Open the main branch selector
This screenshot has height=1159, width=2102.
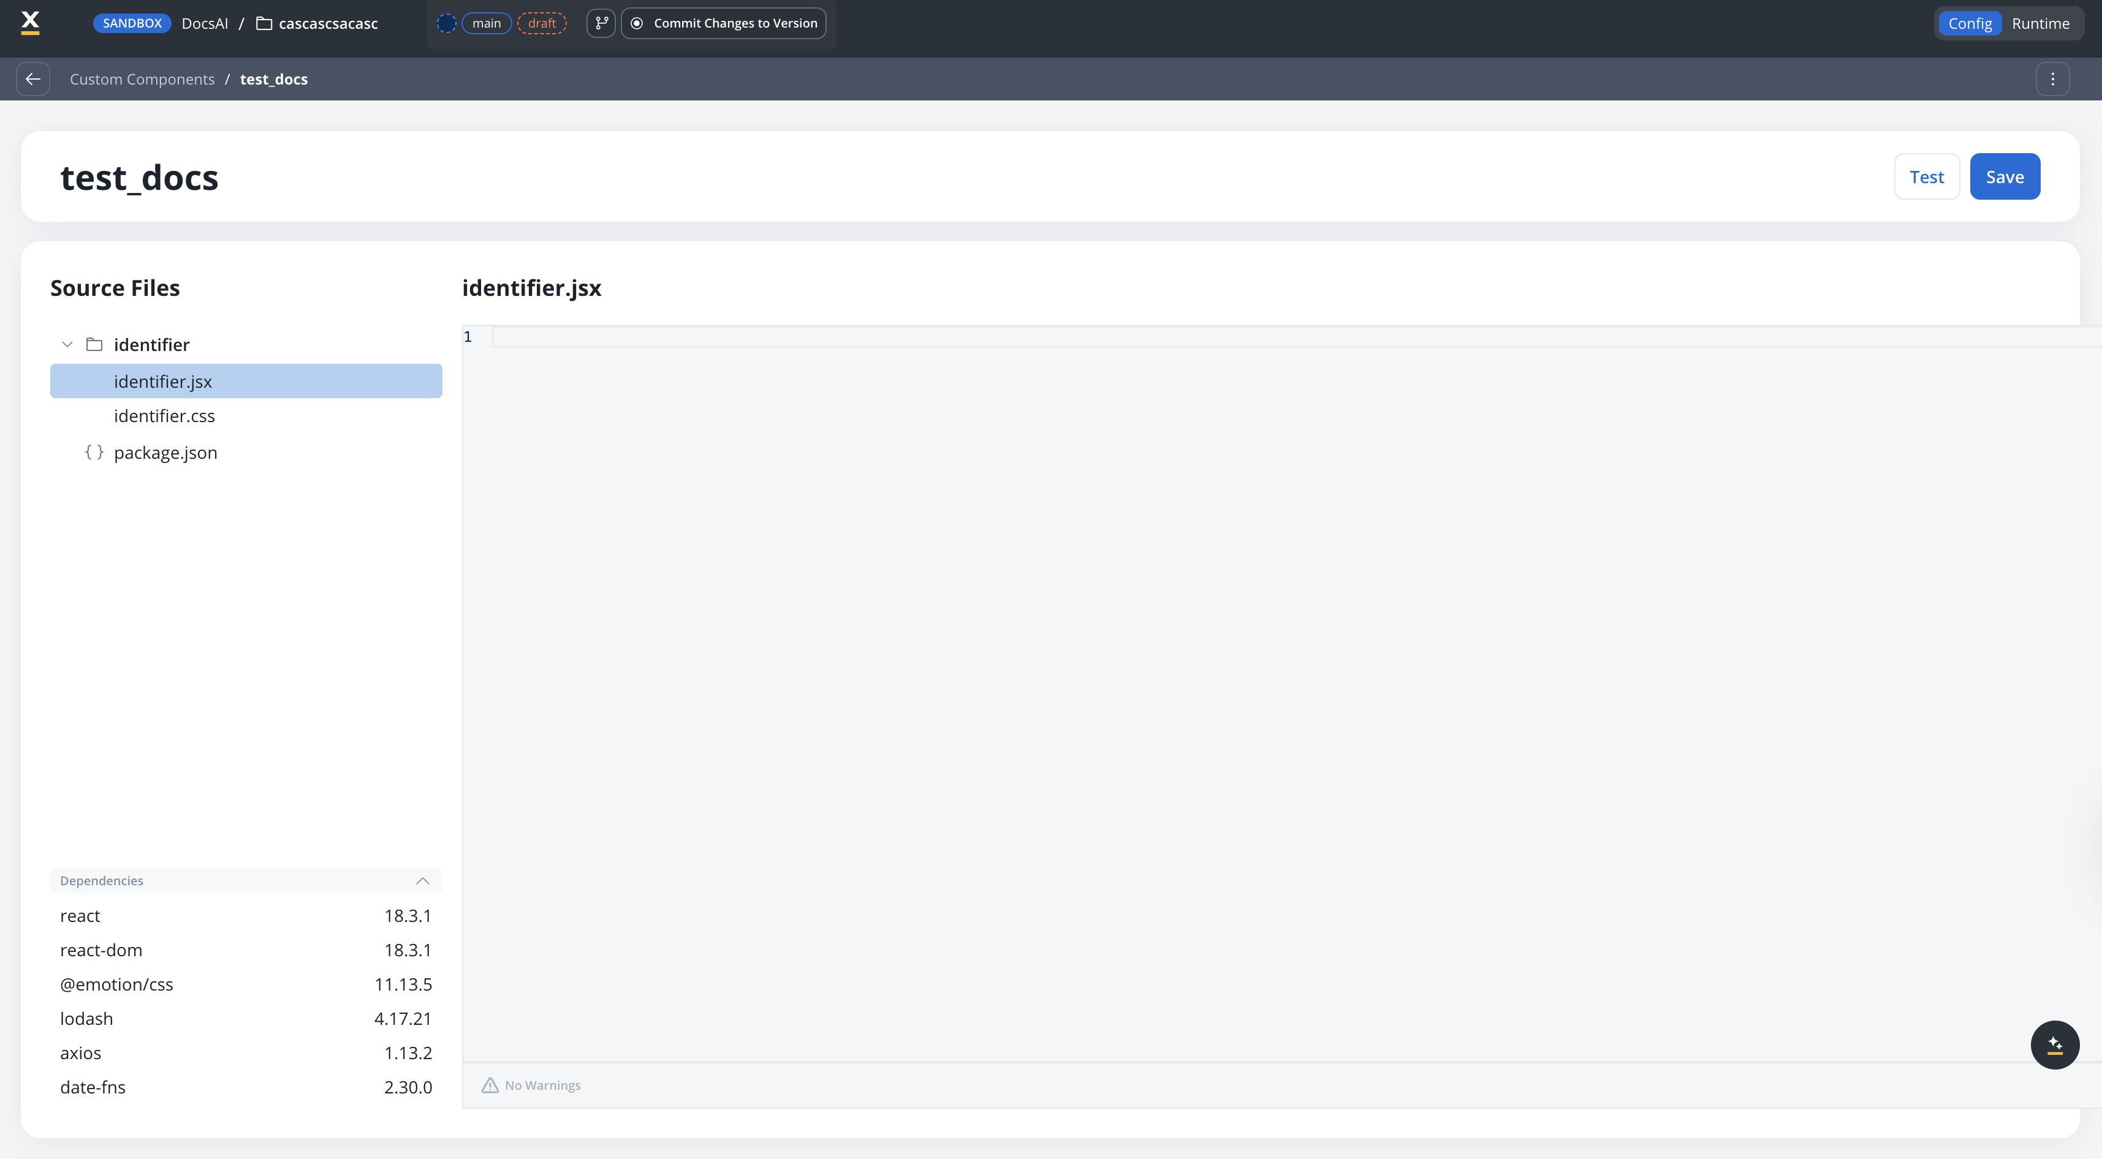[487, 23]
